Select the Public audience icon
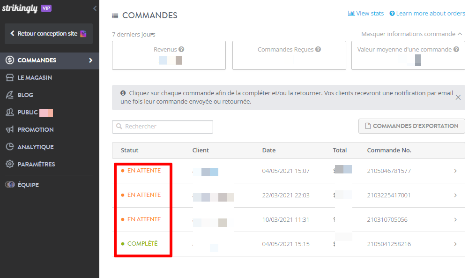The height and width of the screenshot is (278, 476). [x=10, y=112]
